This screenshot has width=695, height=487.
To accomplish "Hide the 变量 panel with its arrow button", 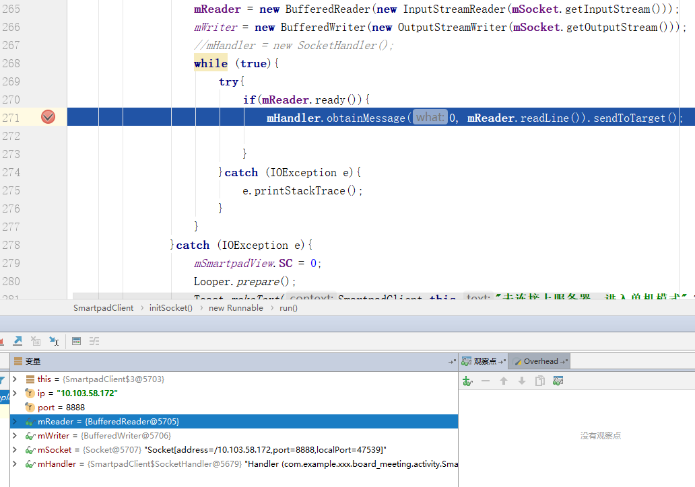I will [x=452, y=362].
